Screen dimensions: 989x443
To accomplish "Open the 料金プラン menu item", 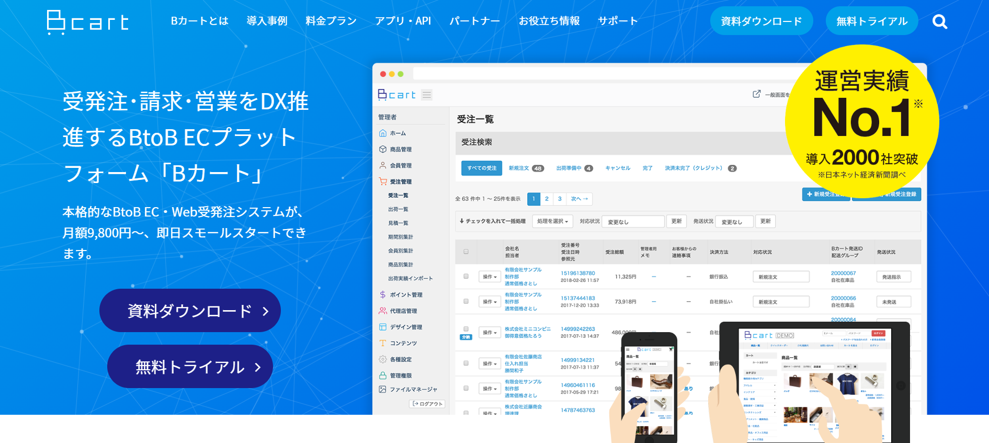I will (331, 21).
